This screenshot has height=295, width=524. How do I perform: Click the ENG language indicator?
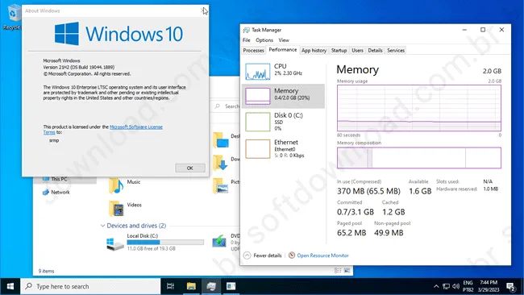[468, 286]
